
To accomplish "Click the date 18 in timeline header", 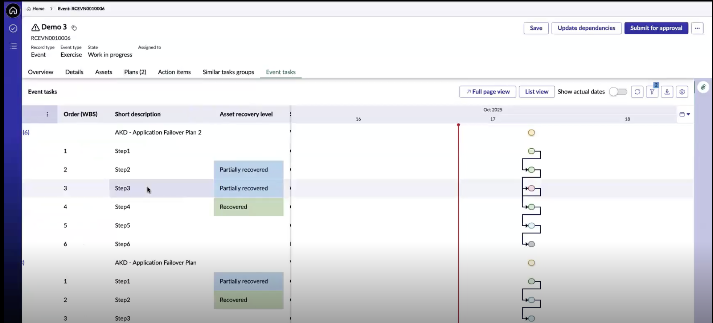I will pos(627,119).
